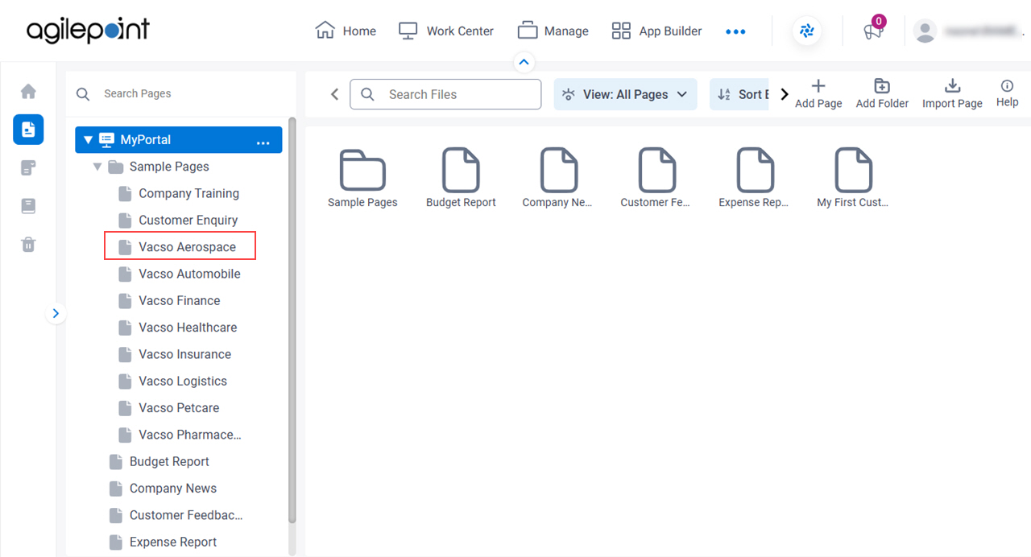Select Customer Feedbac... in the tree
This screenshot has width=1031, height=557.
click(176, 515)
